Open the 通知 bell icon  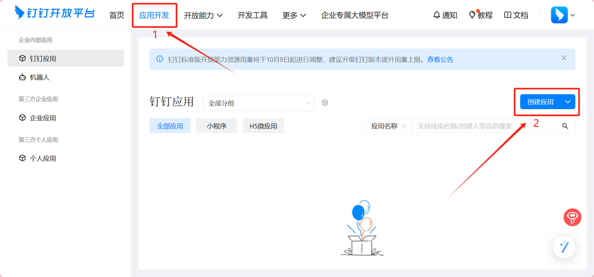[x=437, y=15]
